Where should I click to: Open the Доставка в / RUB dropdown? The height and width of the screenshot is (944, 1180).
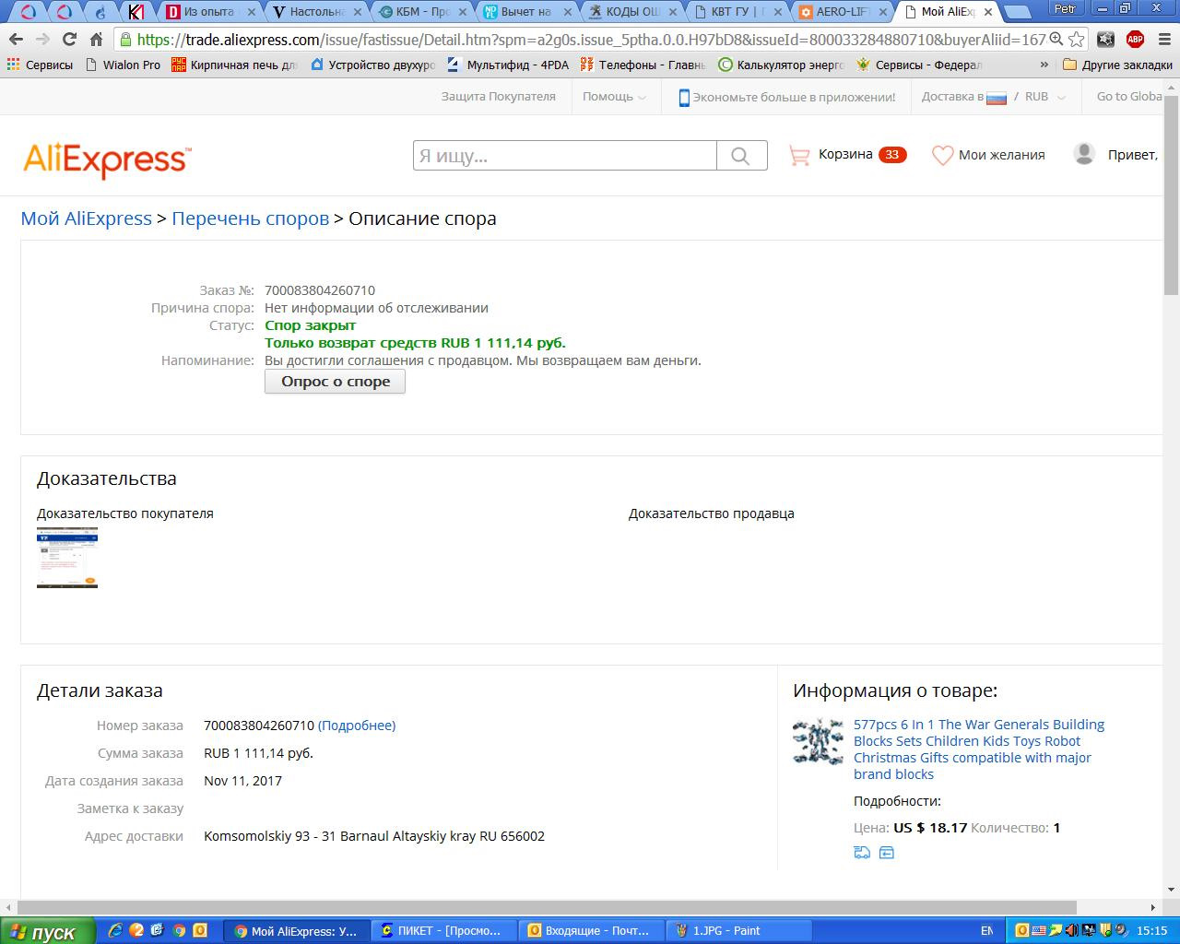point(994,97)
